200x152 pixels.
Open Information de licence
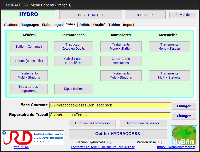(x=143, y=123)
